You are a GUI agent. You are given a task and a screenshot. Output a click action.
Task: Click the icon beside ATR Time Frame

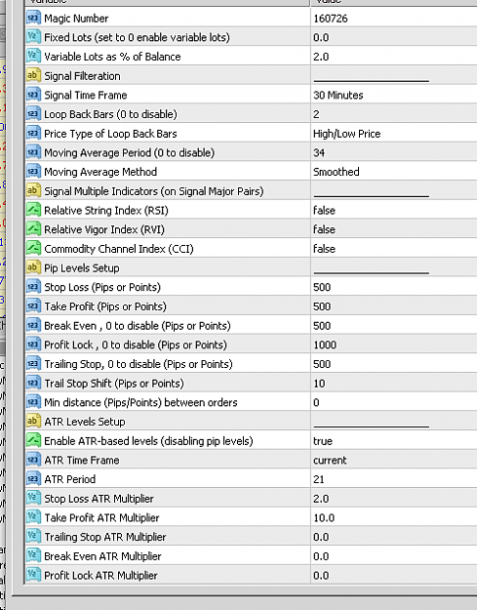[x=33, y=460]
